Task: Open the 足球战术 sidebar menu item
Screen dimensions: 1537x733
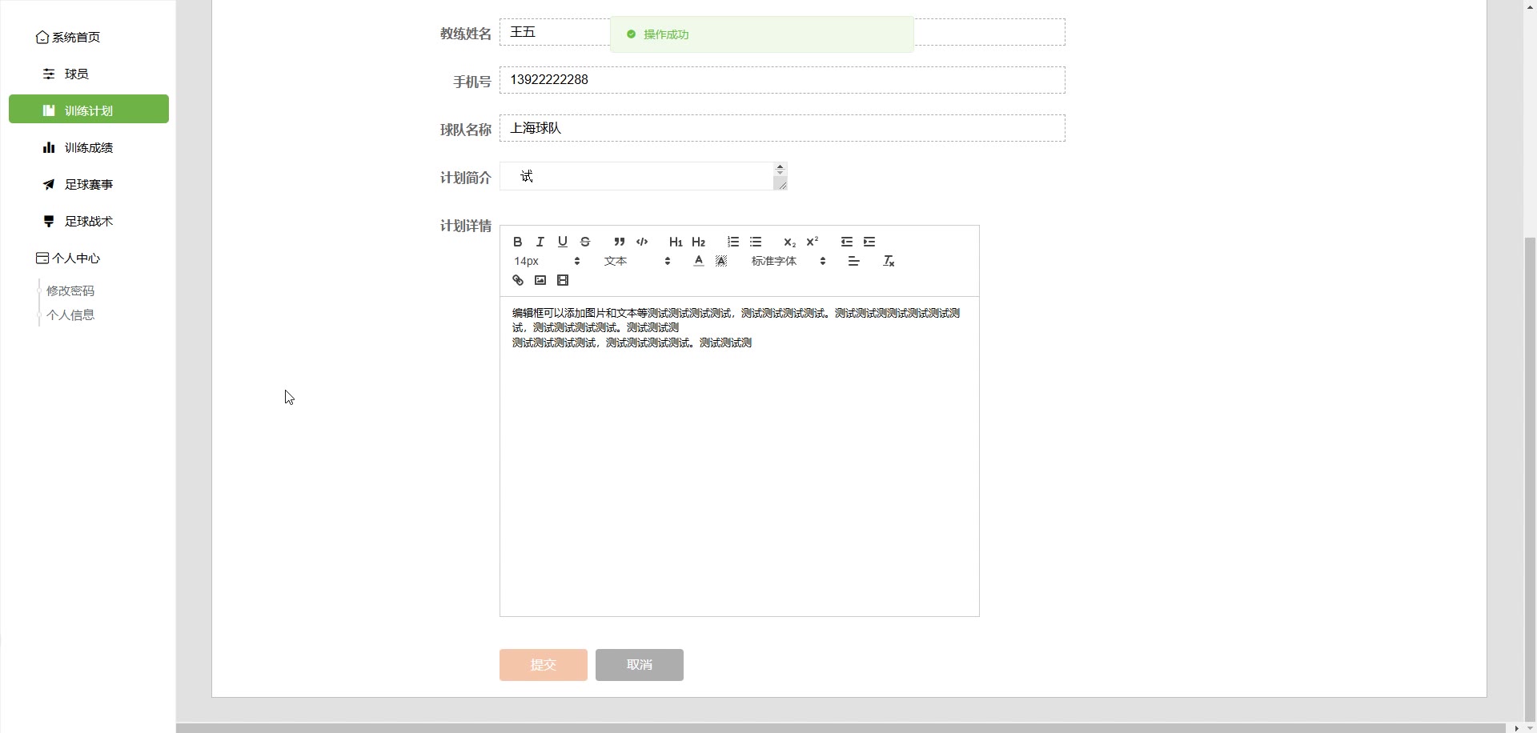Action: point(89,221)
